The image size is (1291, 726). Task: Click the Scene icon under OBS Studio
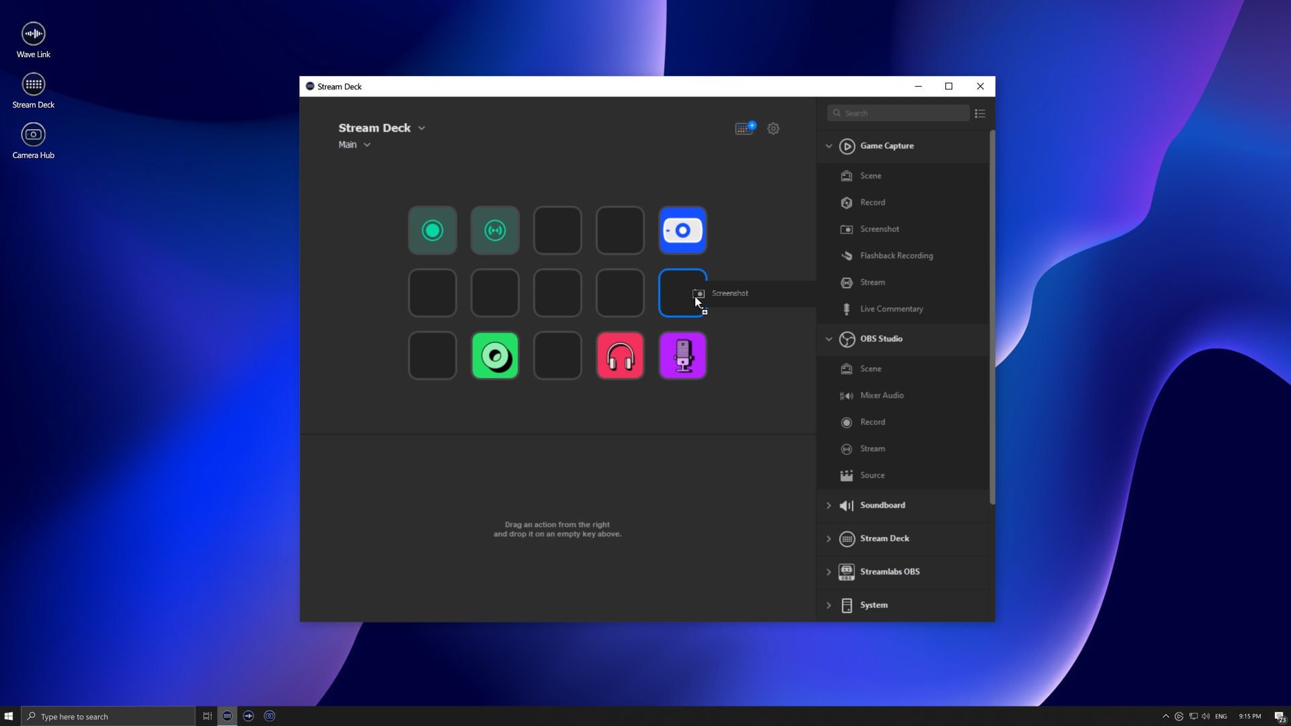click(847, 368)
